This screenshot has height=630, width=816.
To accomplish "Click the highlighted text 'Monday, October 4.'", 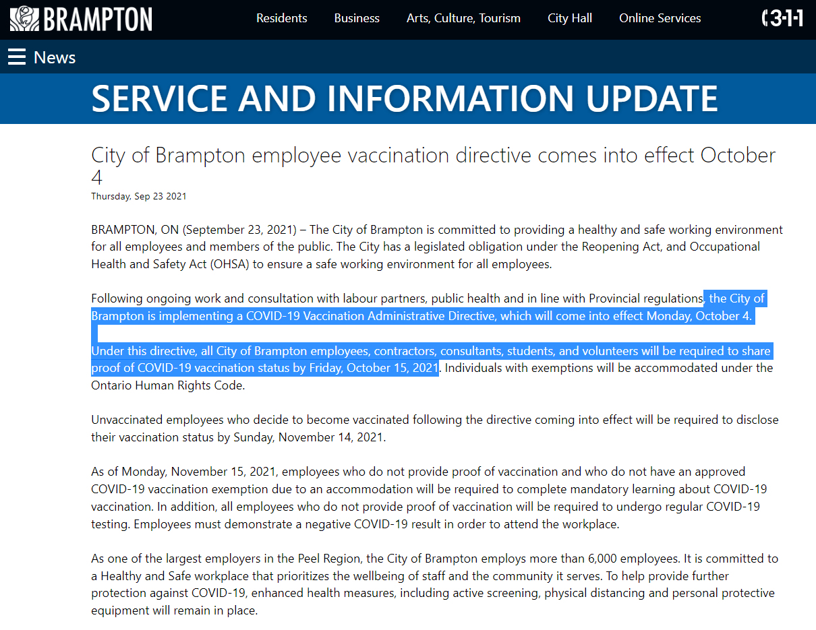I will click(x=699, y=316).
